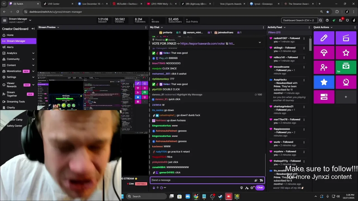Open the inbox with 3 notifications

[x=341, y=20]
